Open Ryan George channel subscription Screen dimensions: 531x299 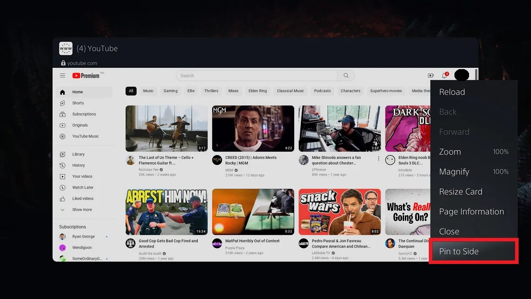(83, 237)
